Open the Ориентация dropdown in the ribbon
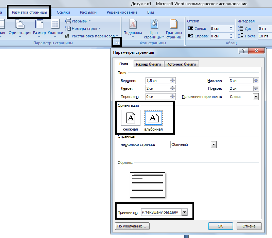The height and width of the screenshot is (238, 272). pyautogui.click(x=20, y=29)
